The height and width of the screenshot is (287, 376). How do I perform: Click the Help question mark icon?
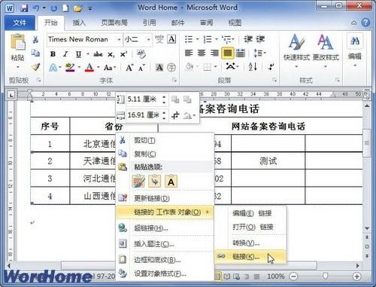(x=365, y=23)
